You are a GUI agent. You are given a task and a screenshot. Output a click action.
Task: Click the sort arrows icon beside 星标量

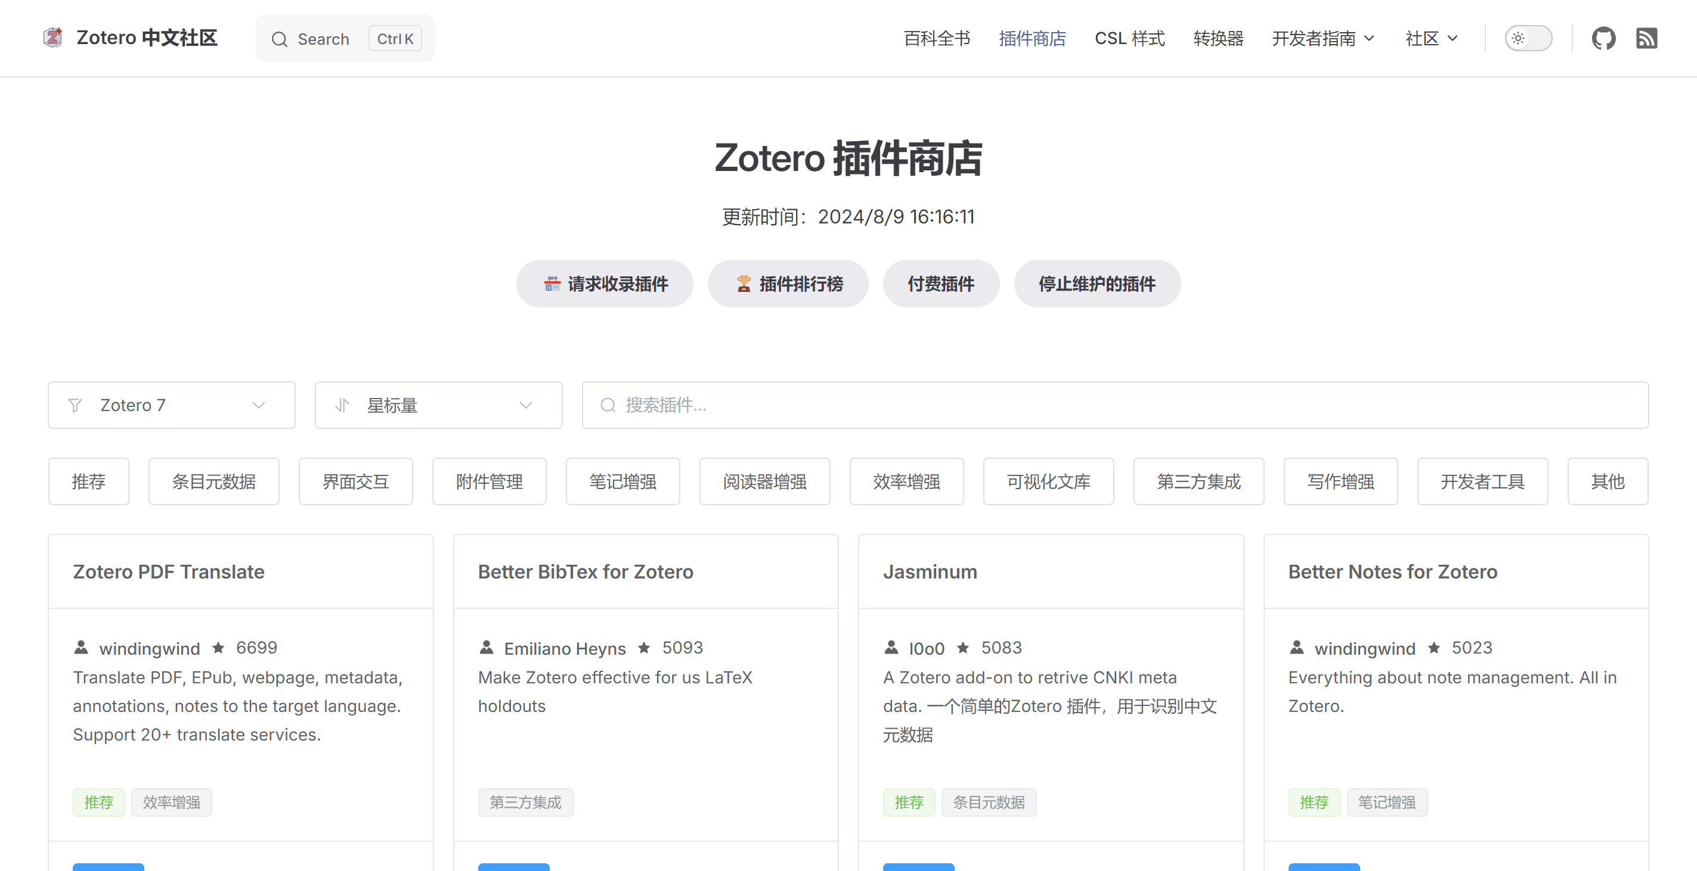click(x=342, y=406)
